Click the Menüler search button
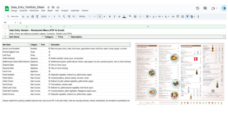This screenshot has width=228, height=128. pos(13,16)
